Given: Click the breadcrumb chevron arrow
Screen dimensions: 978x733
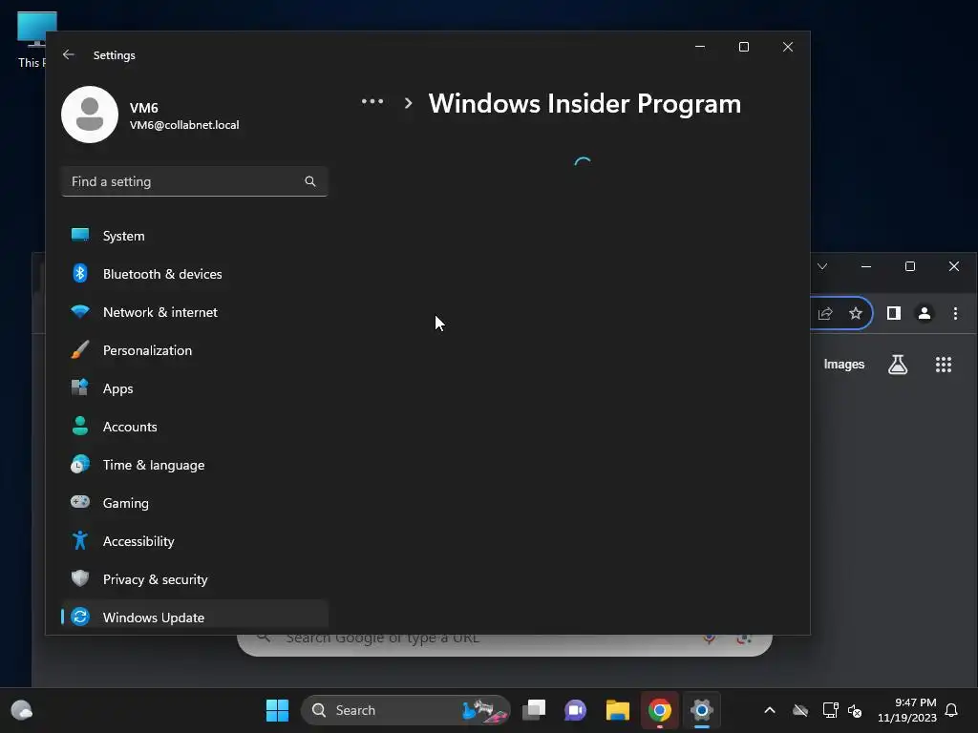Looking at the screenshot, I should 409,103.
